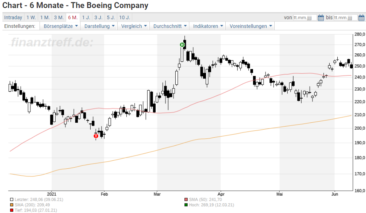
Task: Select the 3 M. timeframe tab
Action: pos(59,17)
